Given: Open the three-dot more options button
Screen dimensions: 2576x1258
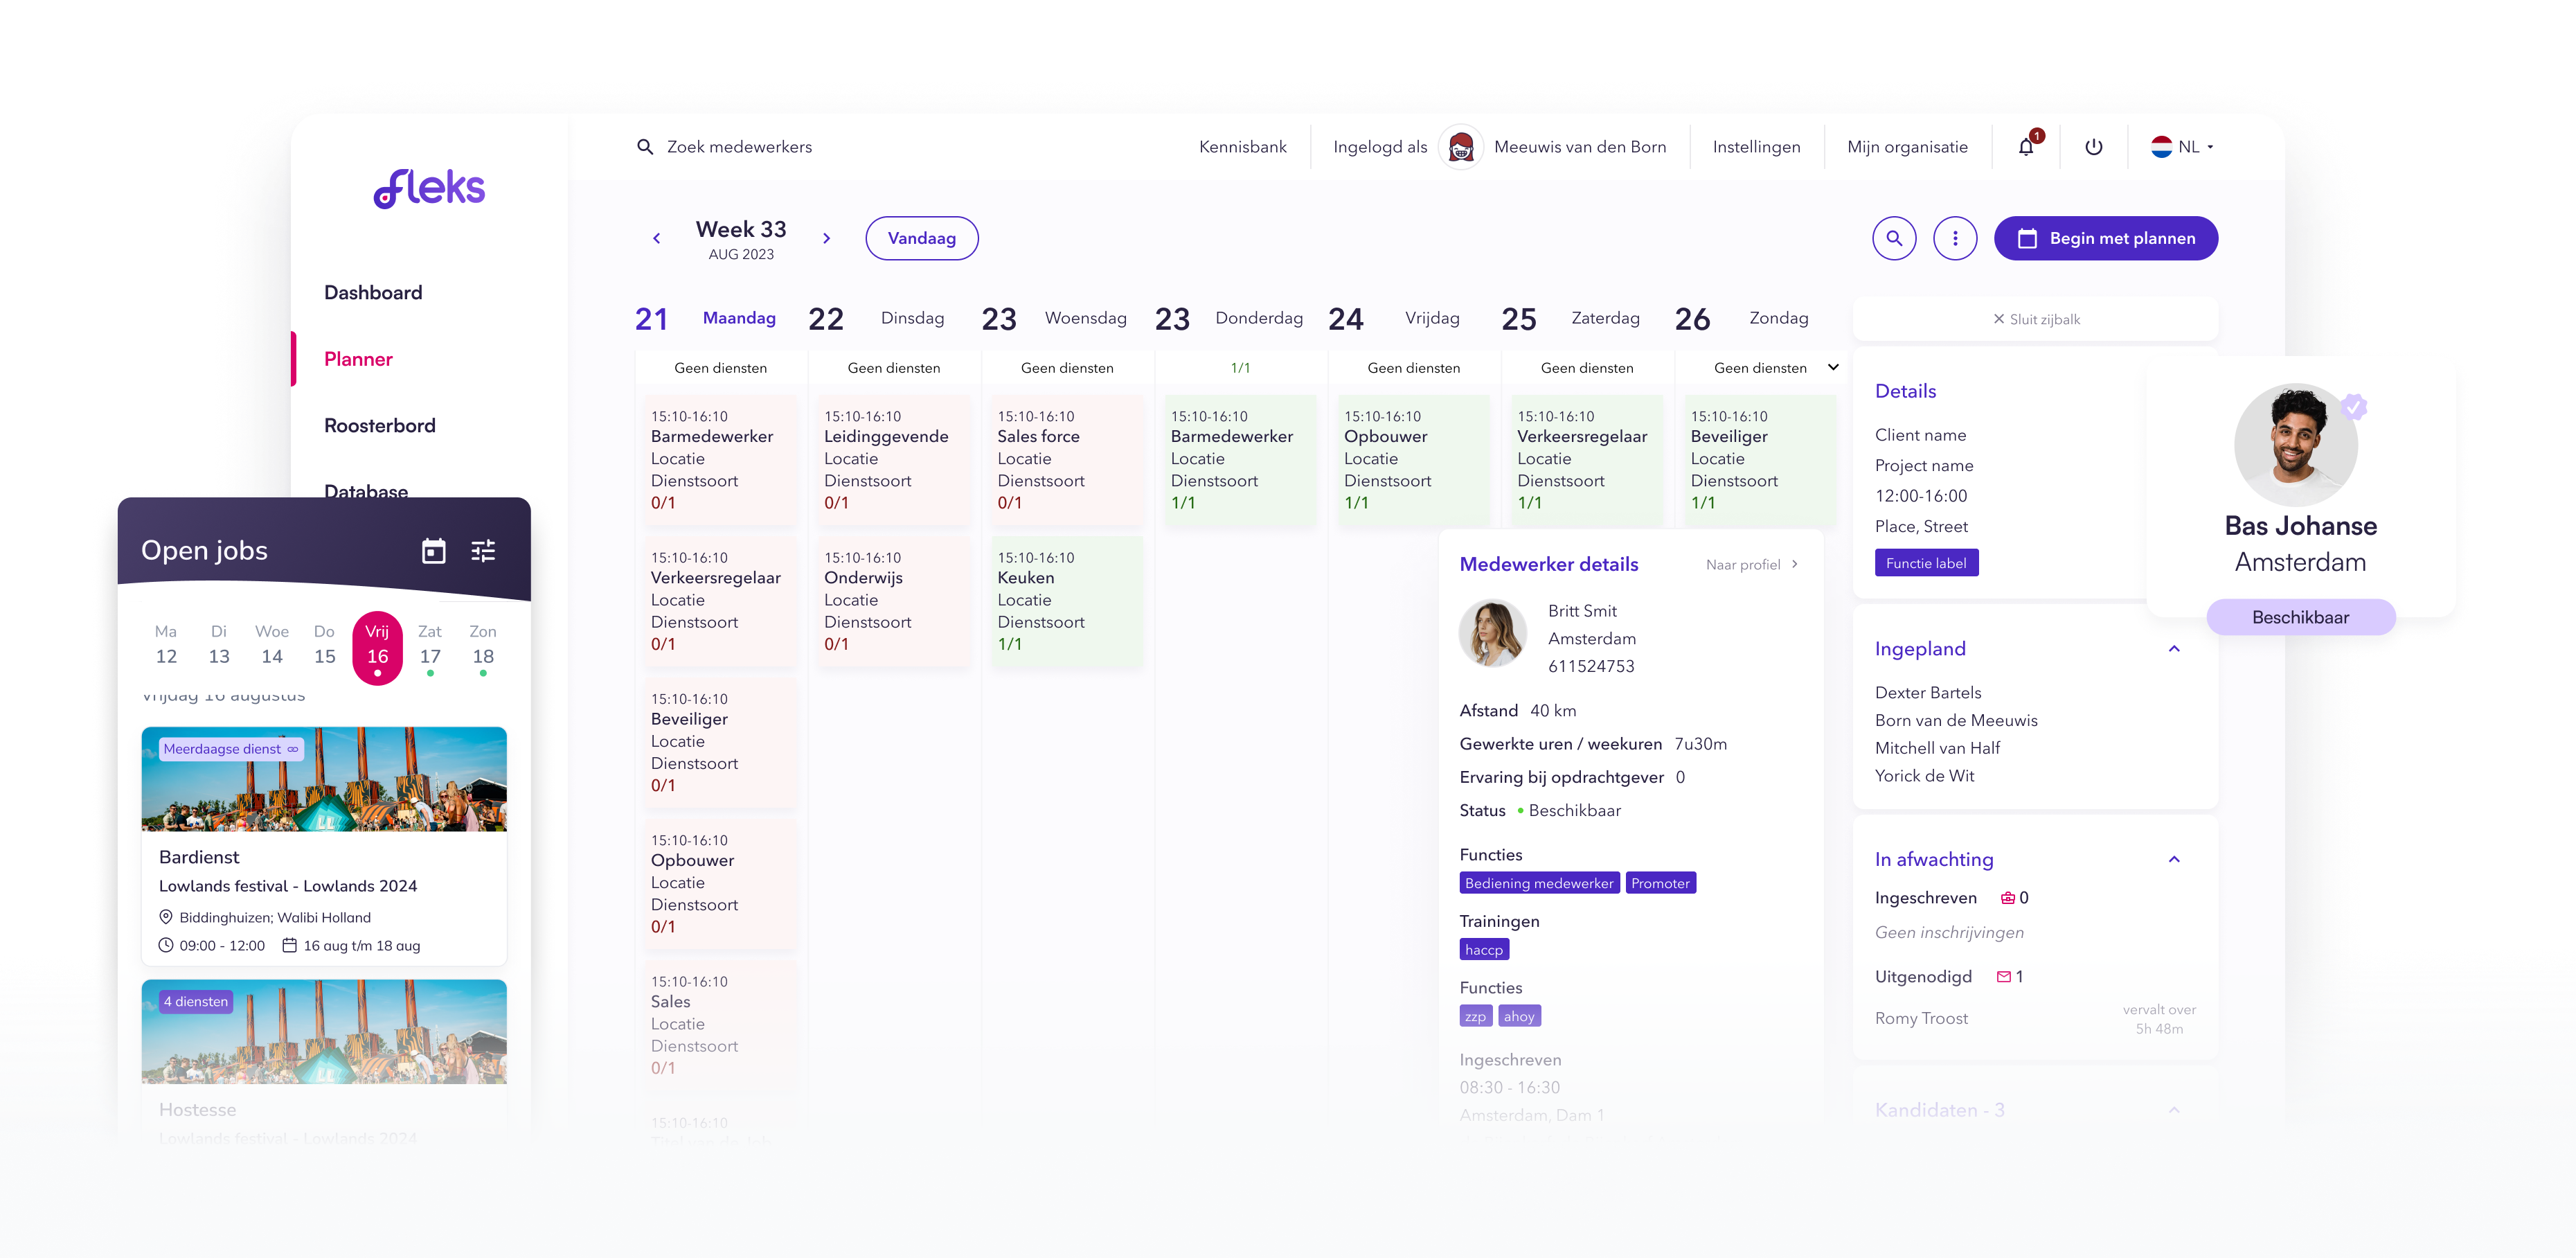Looking at the screenshot, I should point(1955,238).
